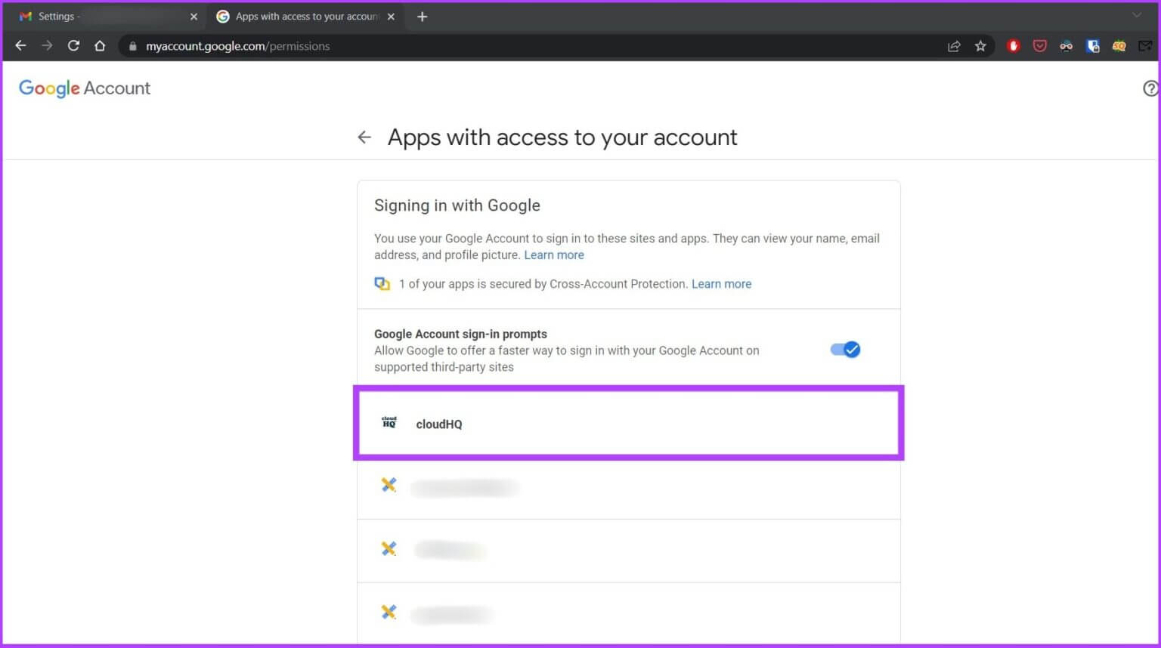Open the incognito-glasses extension icon

1066,46
